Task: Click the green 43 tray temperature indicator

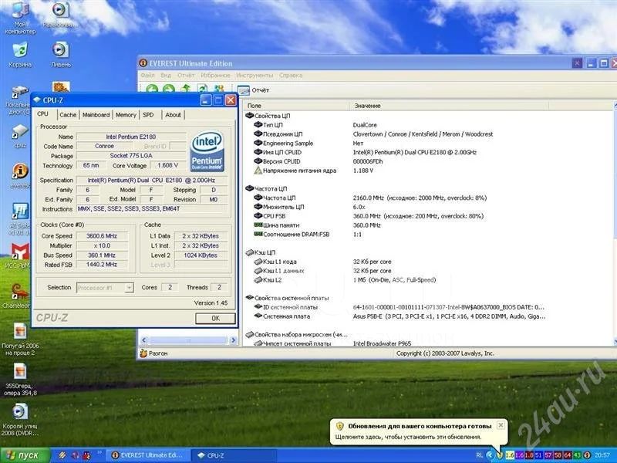Action: click(x=577, y=455)
